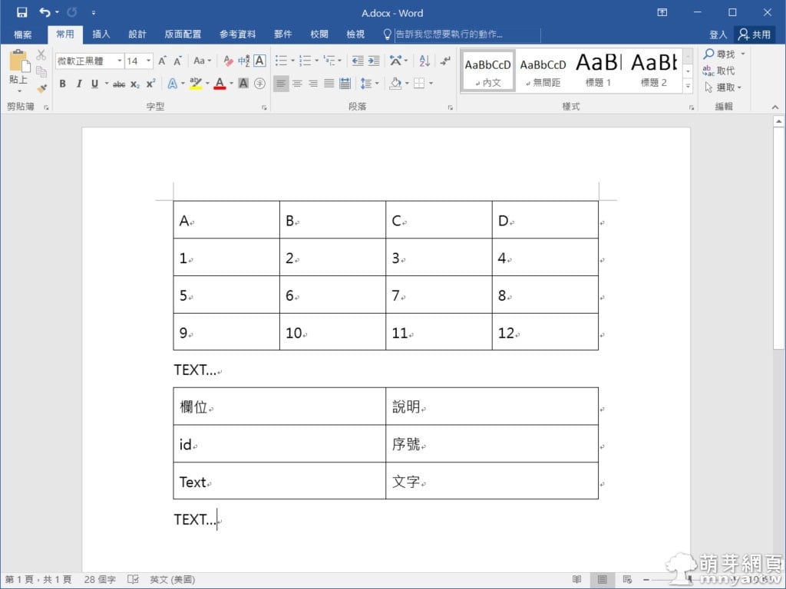This screenshot has width=786, height=589.
Task: Switch to Read Mode view in status bar
Action: [x=577, y=579]
